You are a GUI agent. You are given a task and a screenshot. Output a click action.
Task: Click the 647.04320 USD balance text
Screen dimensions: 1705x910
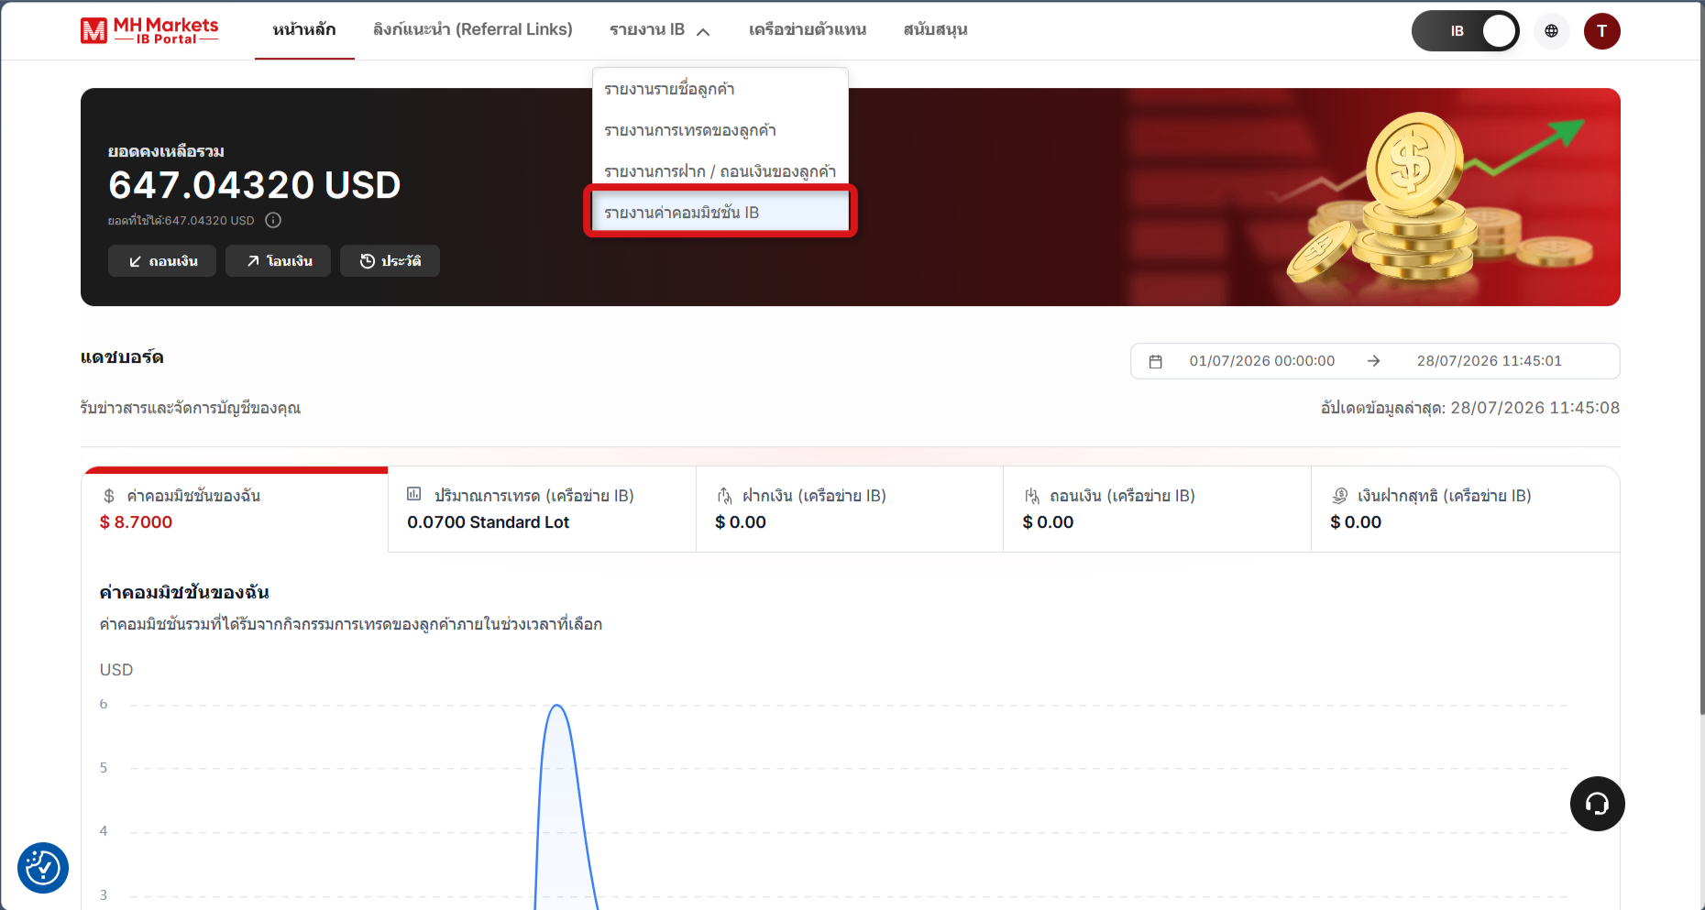[255, 185]
